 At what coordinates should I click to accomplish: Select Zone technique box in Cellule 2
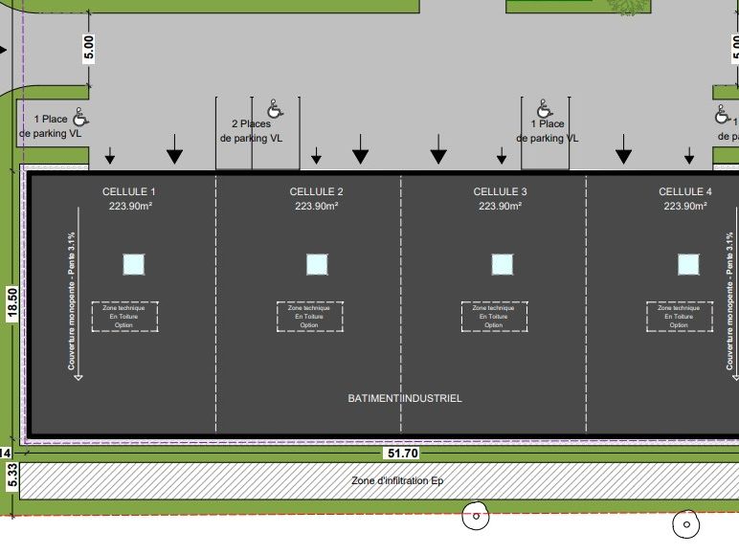(x=310, y=317)
